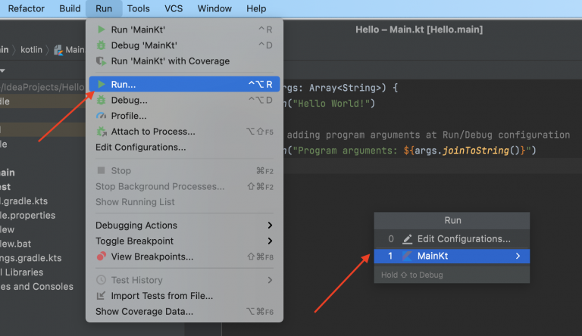Image resolution: width=582 pixels, height=336 pixels.
Task: Open MainKt submenu chevron in Run popup
Action: tap(518, 257)
